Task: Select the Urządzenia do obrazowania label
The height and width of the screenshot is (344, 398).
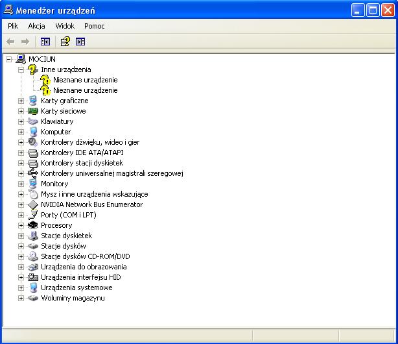Action: pos(84,267)
